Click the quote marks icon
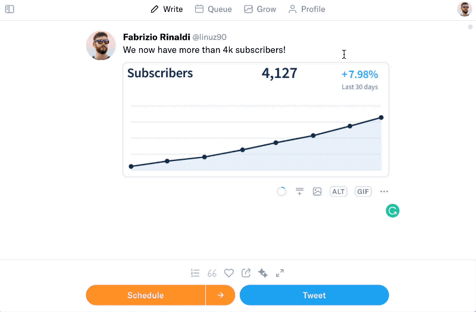476x312 pixels. pos(212,273)
